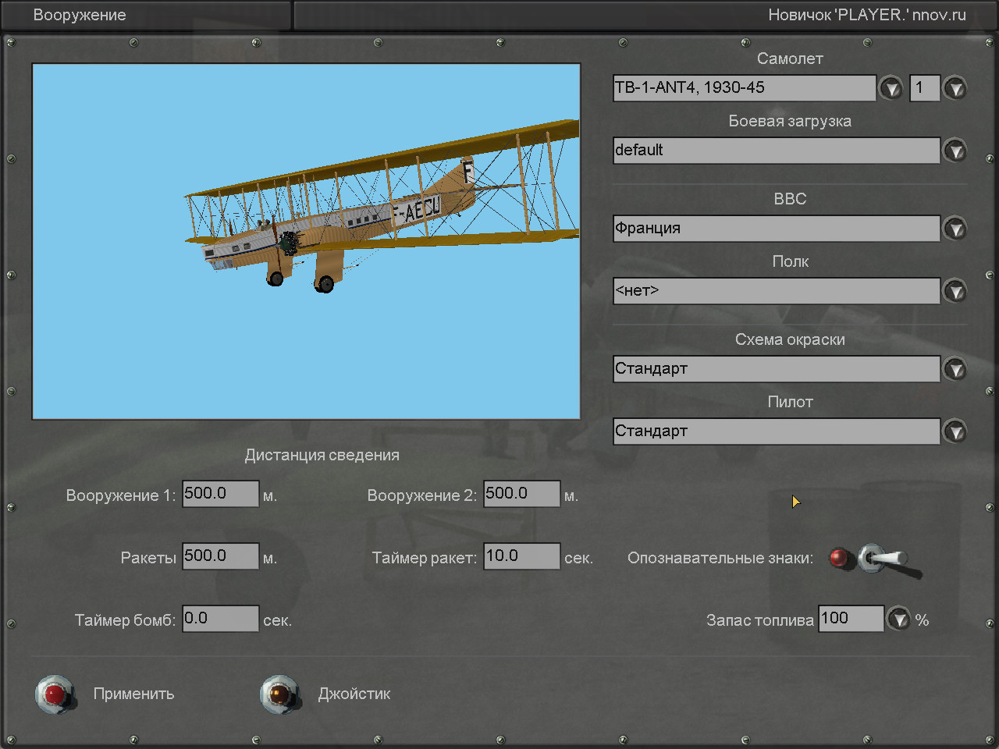Image resolution: width=999 pixels, height=749 pixels.
Task: Open the Пилот dropdown arrow
Action: 955,431
